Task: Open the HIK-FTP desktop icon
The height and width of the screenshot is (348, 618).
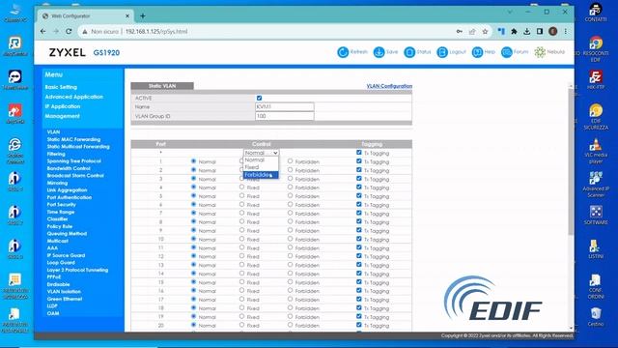Action: (x=596, y=79)
